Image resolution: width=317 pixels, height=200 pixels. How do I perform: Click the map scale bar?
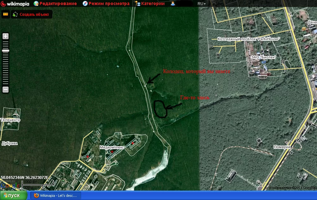coord(38,185)
